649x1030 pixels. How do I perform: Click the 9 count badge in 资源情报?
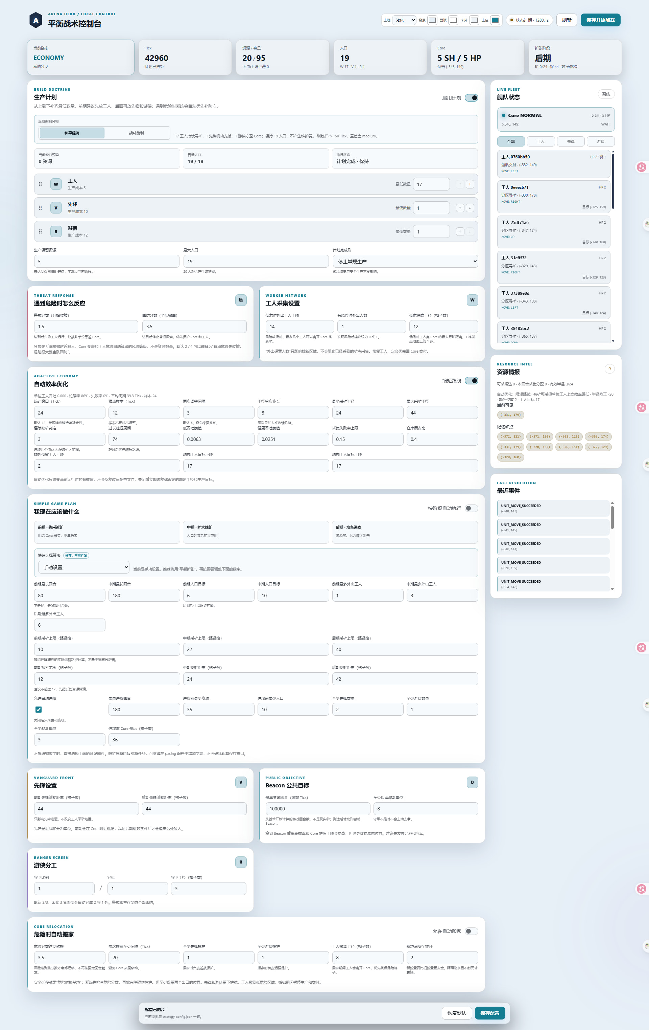pyautogui.click(x=609, y=369)
